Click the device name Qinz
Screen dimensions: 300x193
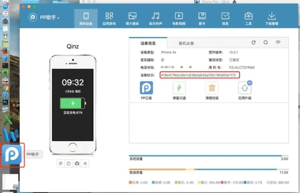(73, 46)
